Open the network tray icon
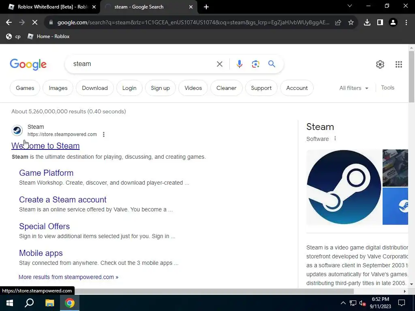 point(353,303)
